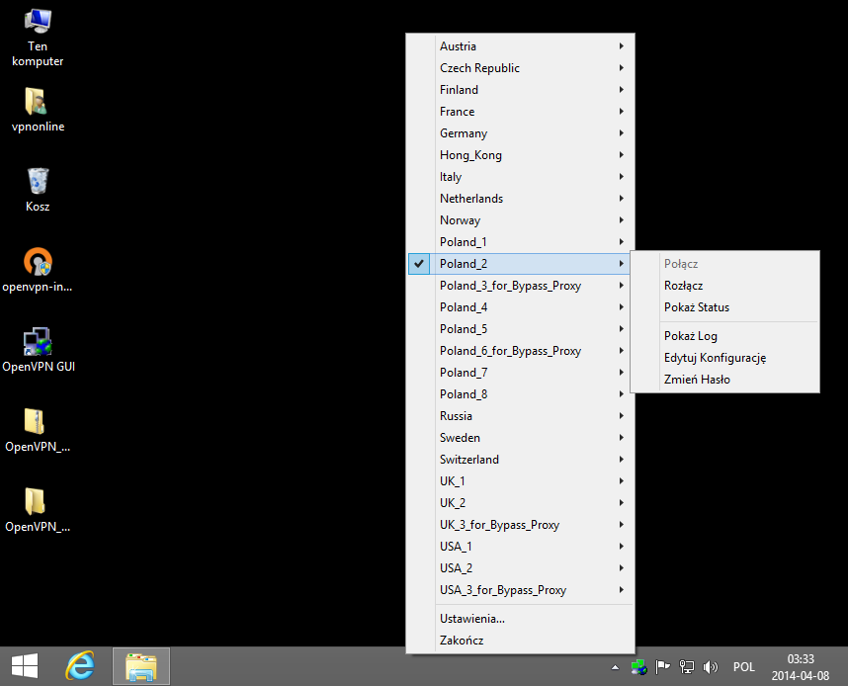
Task: Select the Sweden server entry
Action: (519, 437)
